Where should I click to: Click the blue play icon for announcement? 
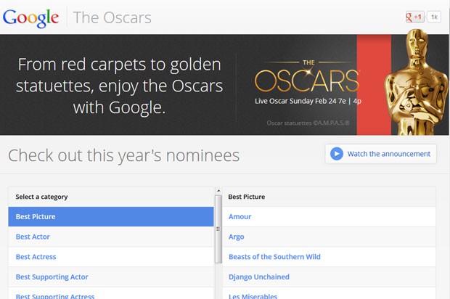[336, 154]
